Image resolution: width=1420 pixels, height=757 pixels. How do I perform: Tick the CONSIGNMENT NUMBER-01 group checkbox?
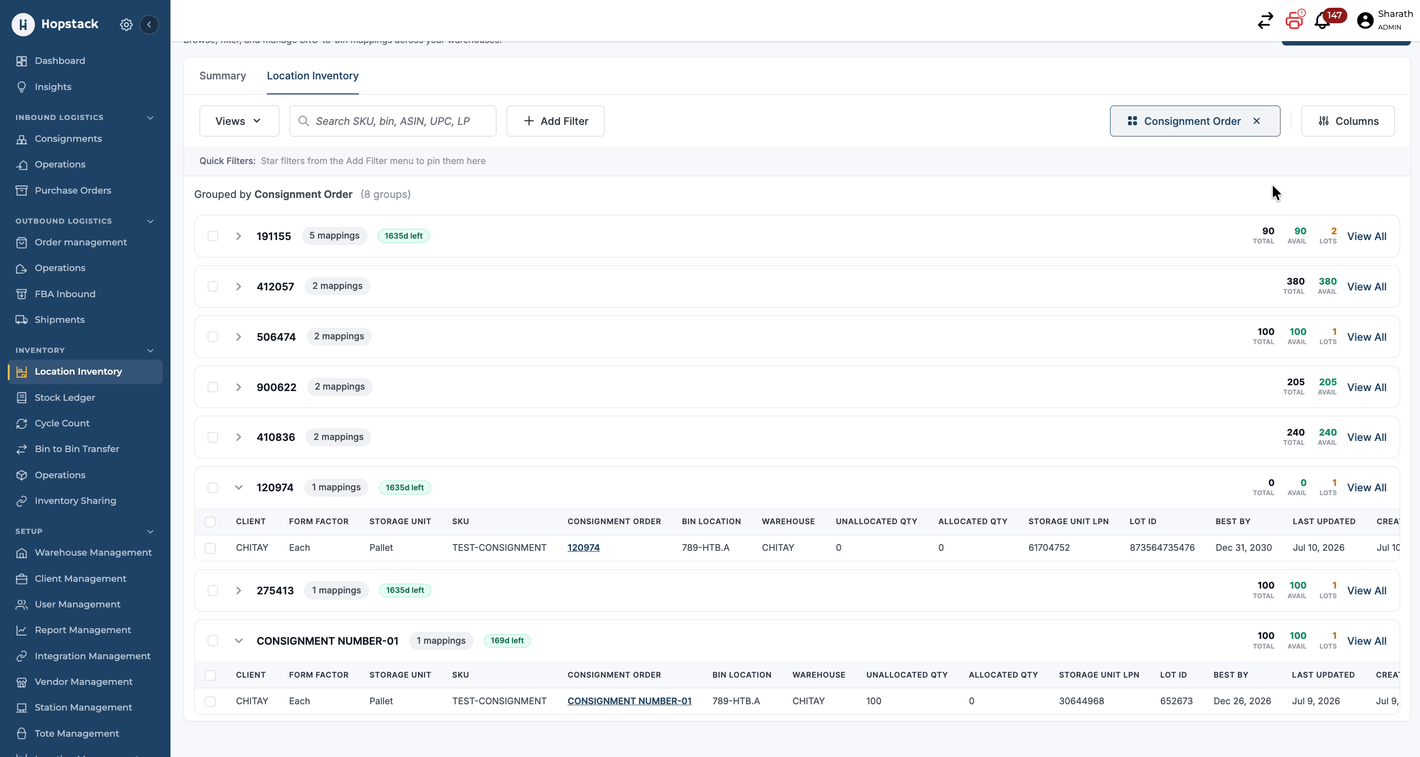(213, 640)
